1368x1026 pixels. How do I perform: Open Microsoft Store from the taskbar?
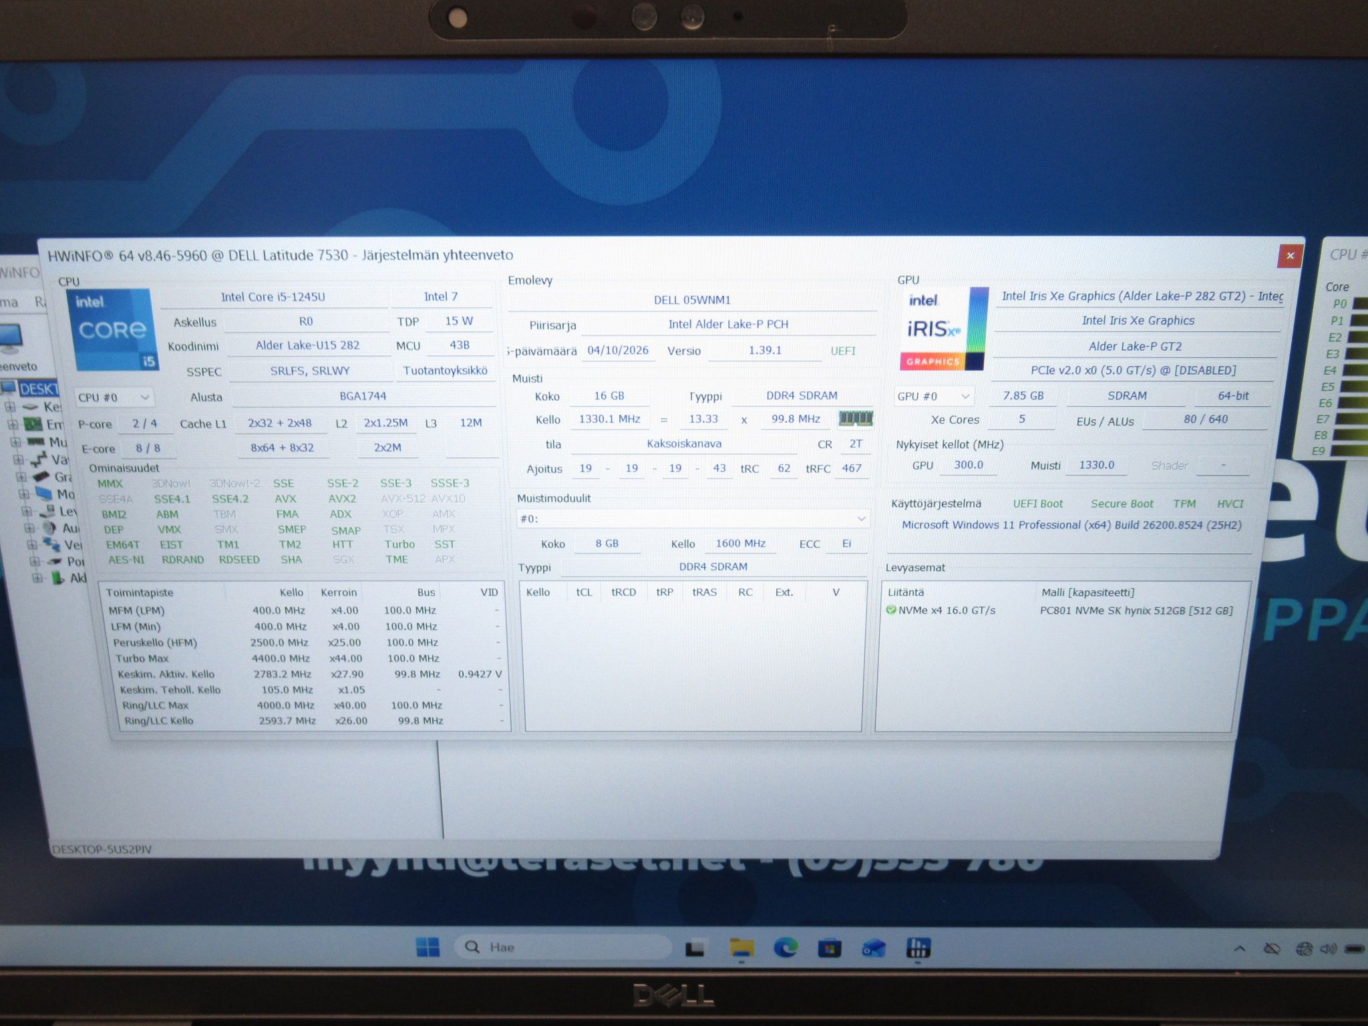coord(829,947)
